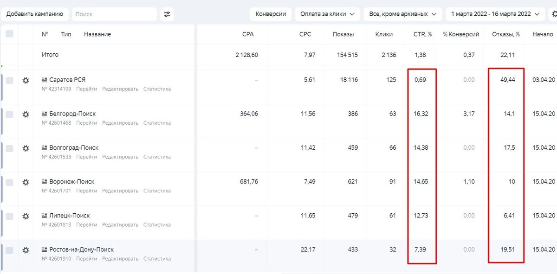Click Статистика under Воронеж-Поиск
Image resolution: width=557 pixels, height=274 pixels.
coord(157,191)
